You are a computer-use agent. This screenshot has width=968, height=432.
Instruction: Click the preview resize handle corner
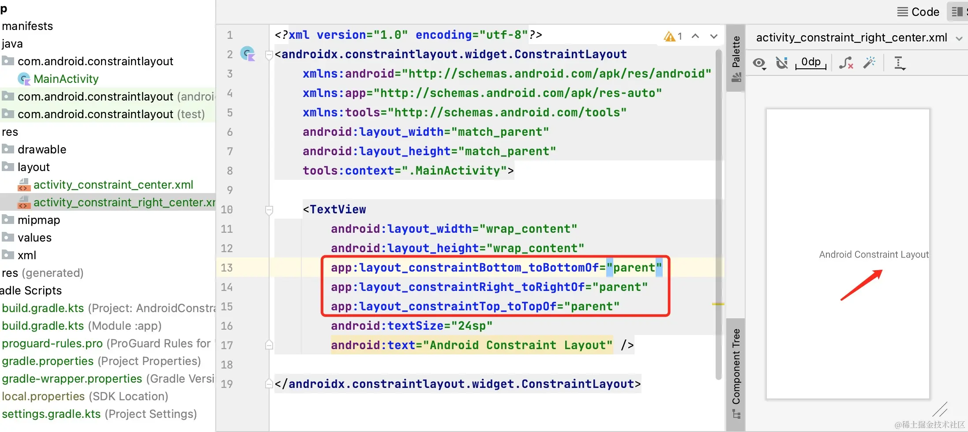[940, 410]
